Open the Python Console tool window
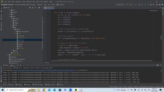The height and width of the screenshot is (92, 164). point(50,85)
